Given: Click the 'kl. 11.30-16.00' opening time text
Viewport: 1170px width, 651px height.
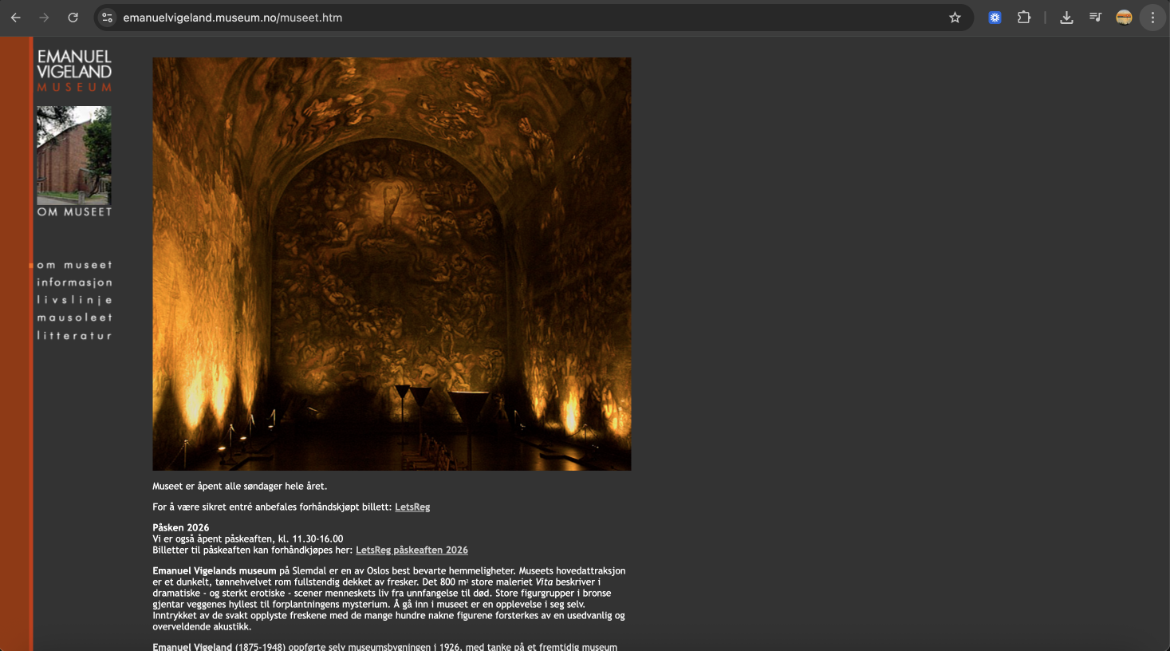Looking at the screenshot, I should tap(309, 539).
